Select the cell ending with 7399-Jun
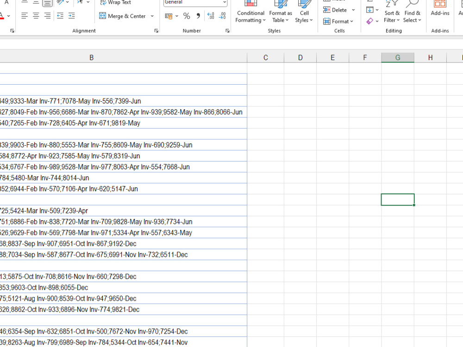Image resolution: width=463 pixels, height=347 pixels. (x=124, y=101)
